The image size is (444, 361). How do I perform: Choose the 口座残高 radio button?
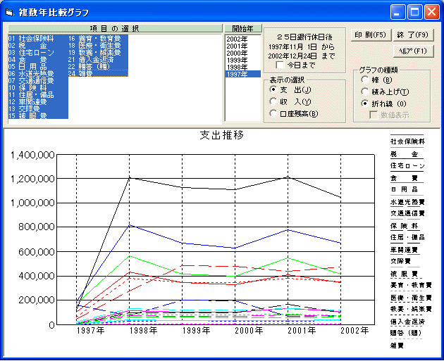274,113
